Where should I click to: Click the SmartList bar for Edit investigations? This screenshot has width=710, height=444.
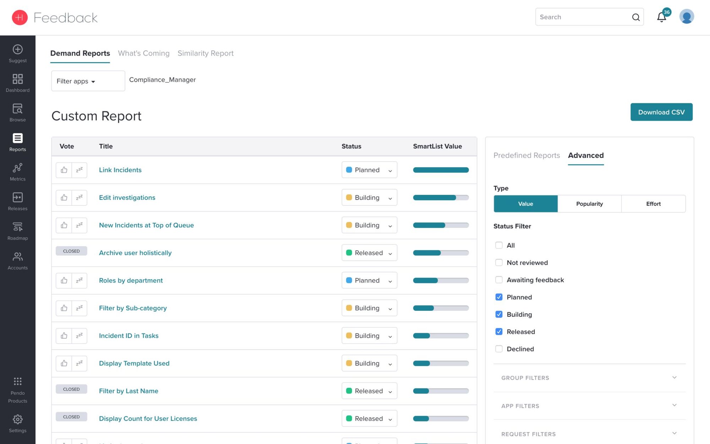click(441, 197)
